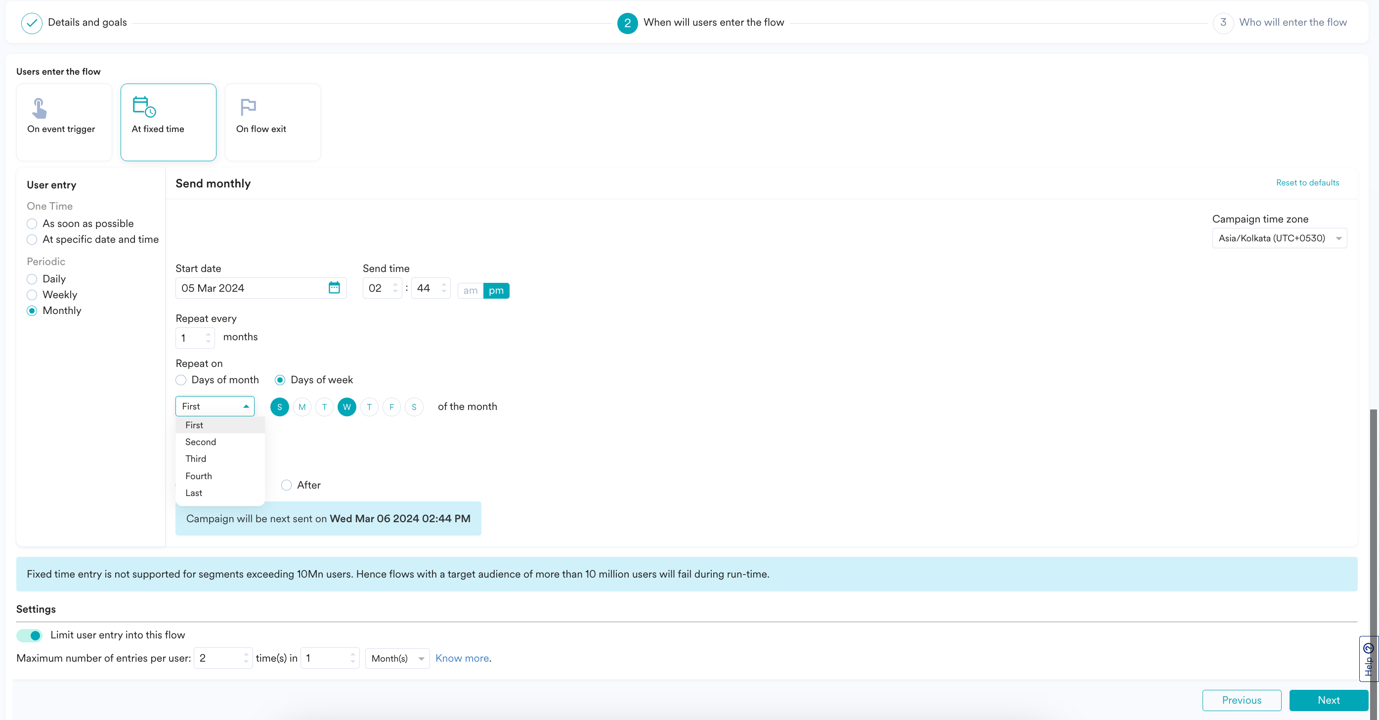Screen dimensions: 1379x720
Task: Select the At fixed time calendar icon
Action: (x=143, y=107)
